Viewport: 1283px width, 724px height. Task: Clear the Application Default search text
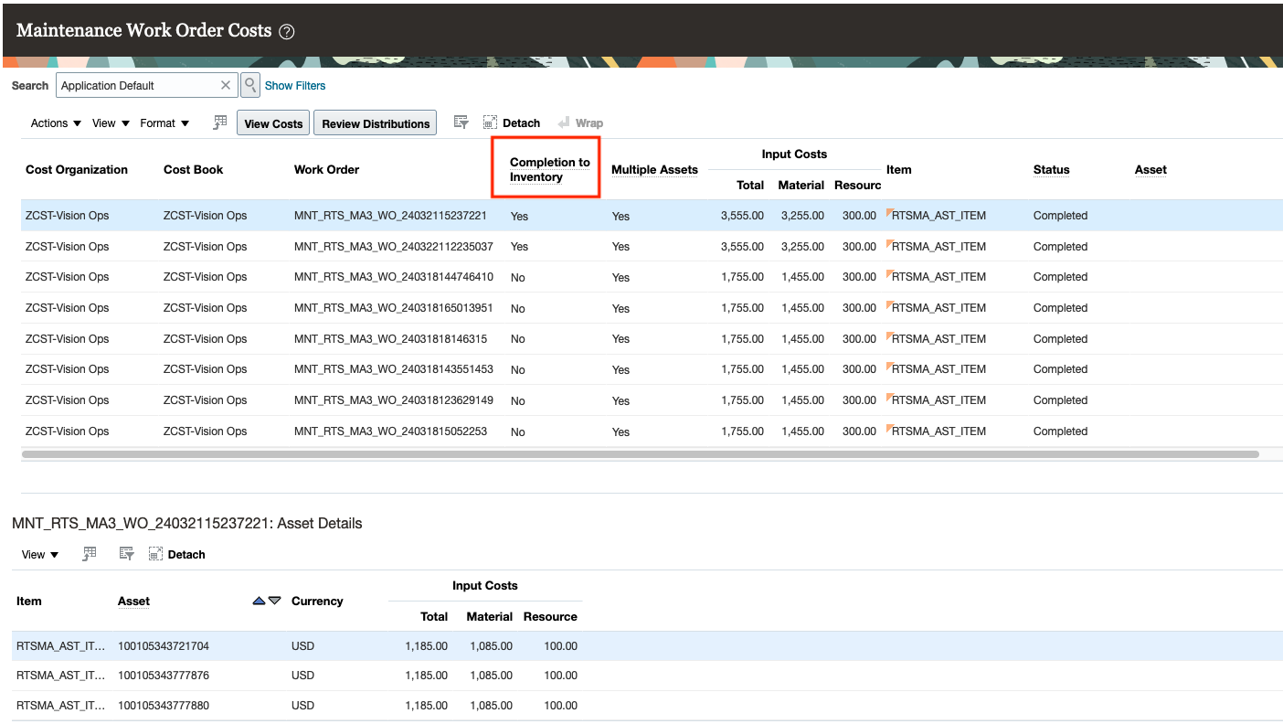point(226,85)
